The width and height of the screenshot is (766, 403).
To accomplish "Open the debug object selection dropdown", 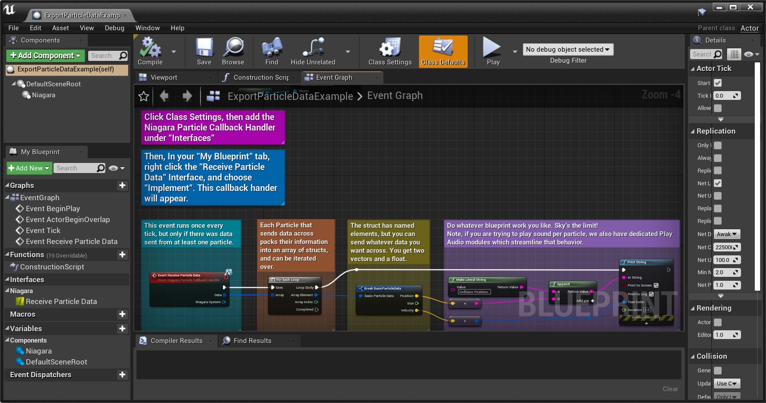I will [x=568, y=49].
